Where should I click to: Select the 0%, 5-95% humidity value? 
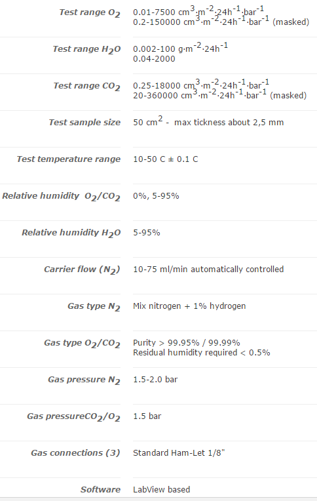pyautogui.click(x=156, y=196)
